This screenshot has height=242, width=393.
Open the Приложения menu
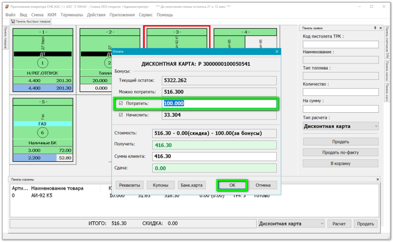pyautogui.click(x=122, y=15)
